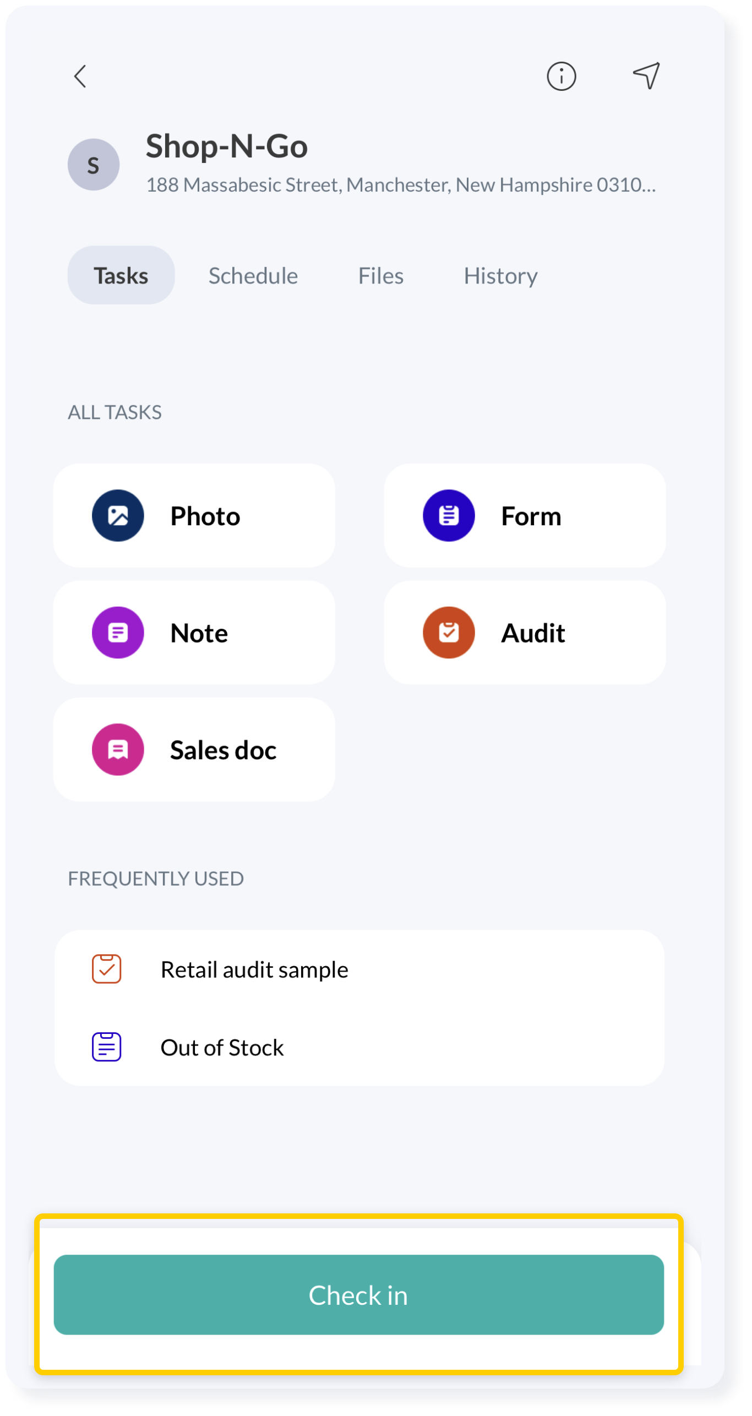Screen dimensions: 752x1416
Task: Switch to the Schedule tab
Action: (x=253, y=276)
